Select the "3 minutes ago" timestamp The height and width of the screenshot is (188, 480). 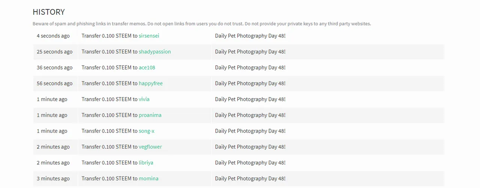click(x=53, y=179)
